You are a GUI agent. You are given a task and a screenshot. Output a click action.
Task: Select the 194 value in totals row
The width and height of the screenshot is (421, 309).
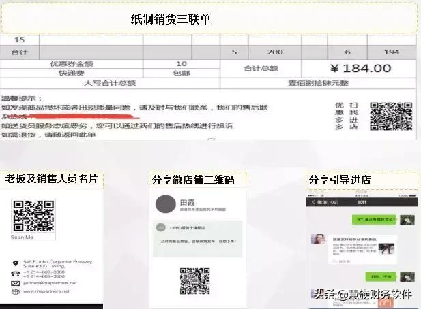pos(392,52)
